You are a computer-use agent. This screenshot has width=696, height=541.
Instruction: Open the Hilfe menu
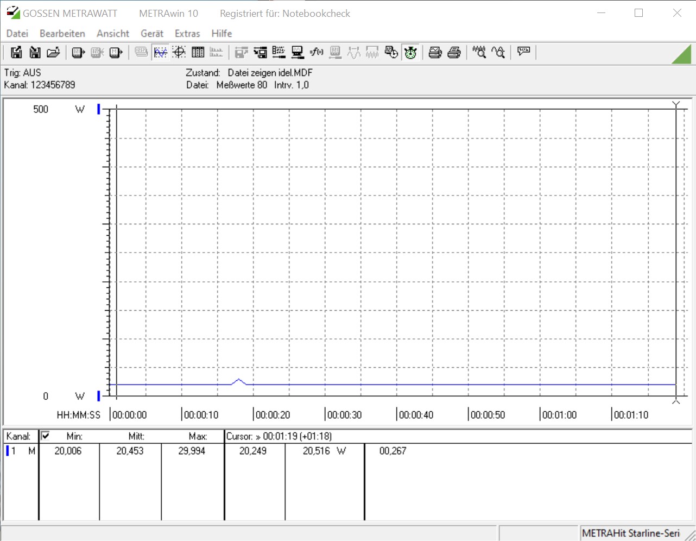222,34
